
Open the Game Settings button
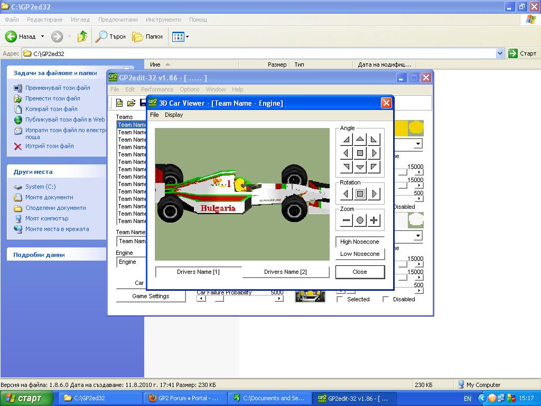click(x=151, y=296)
